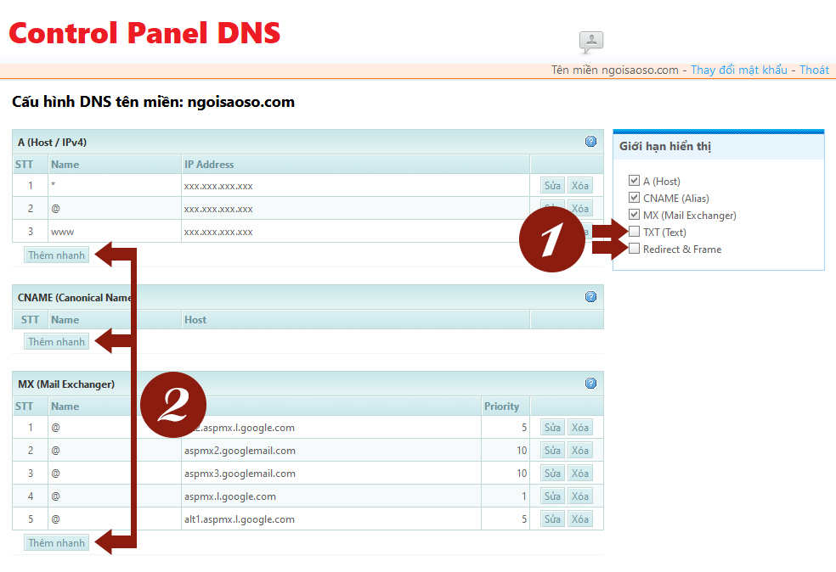Disable MX (Mail Exchanger) display checkbox
Viewport: 836px width, 572px height.
[634, 215]
